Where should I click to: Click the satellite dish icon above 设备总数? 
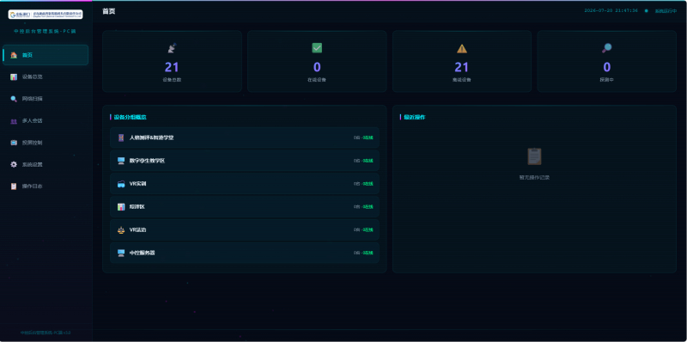tap(172, 48)
